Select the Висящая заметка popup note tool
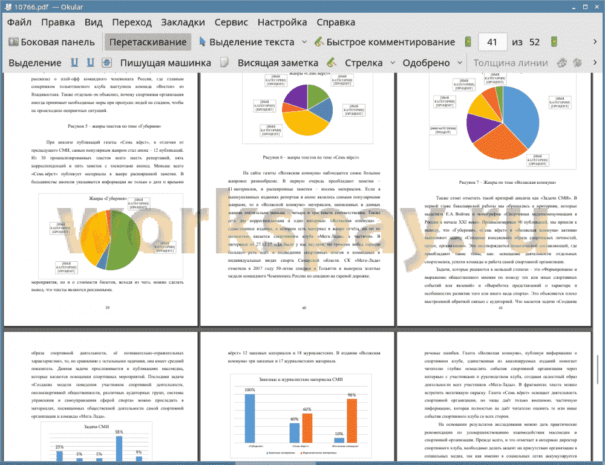 coord(278,63)
